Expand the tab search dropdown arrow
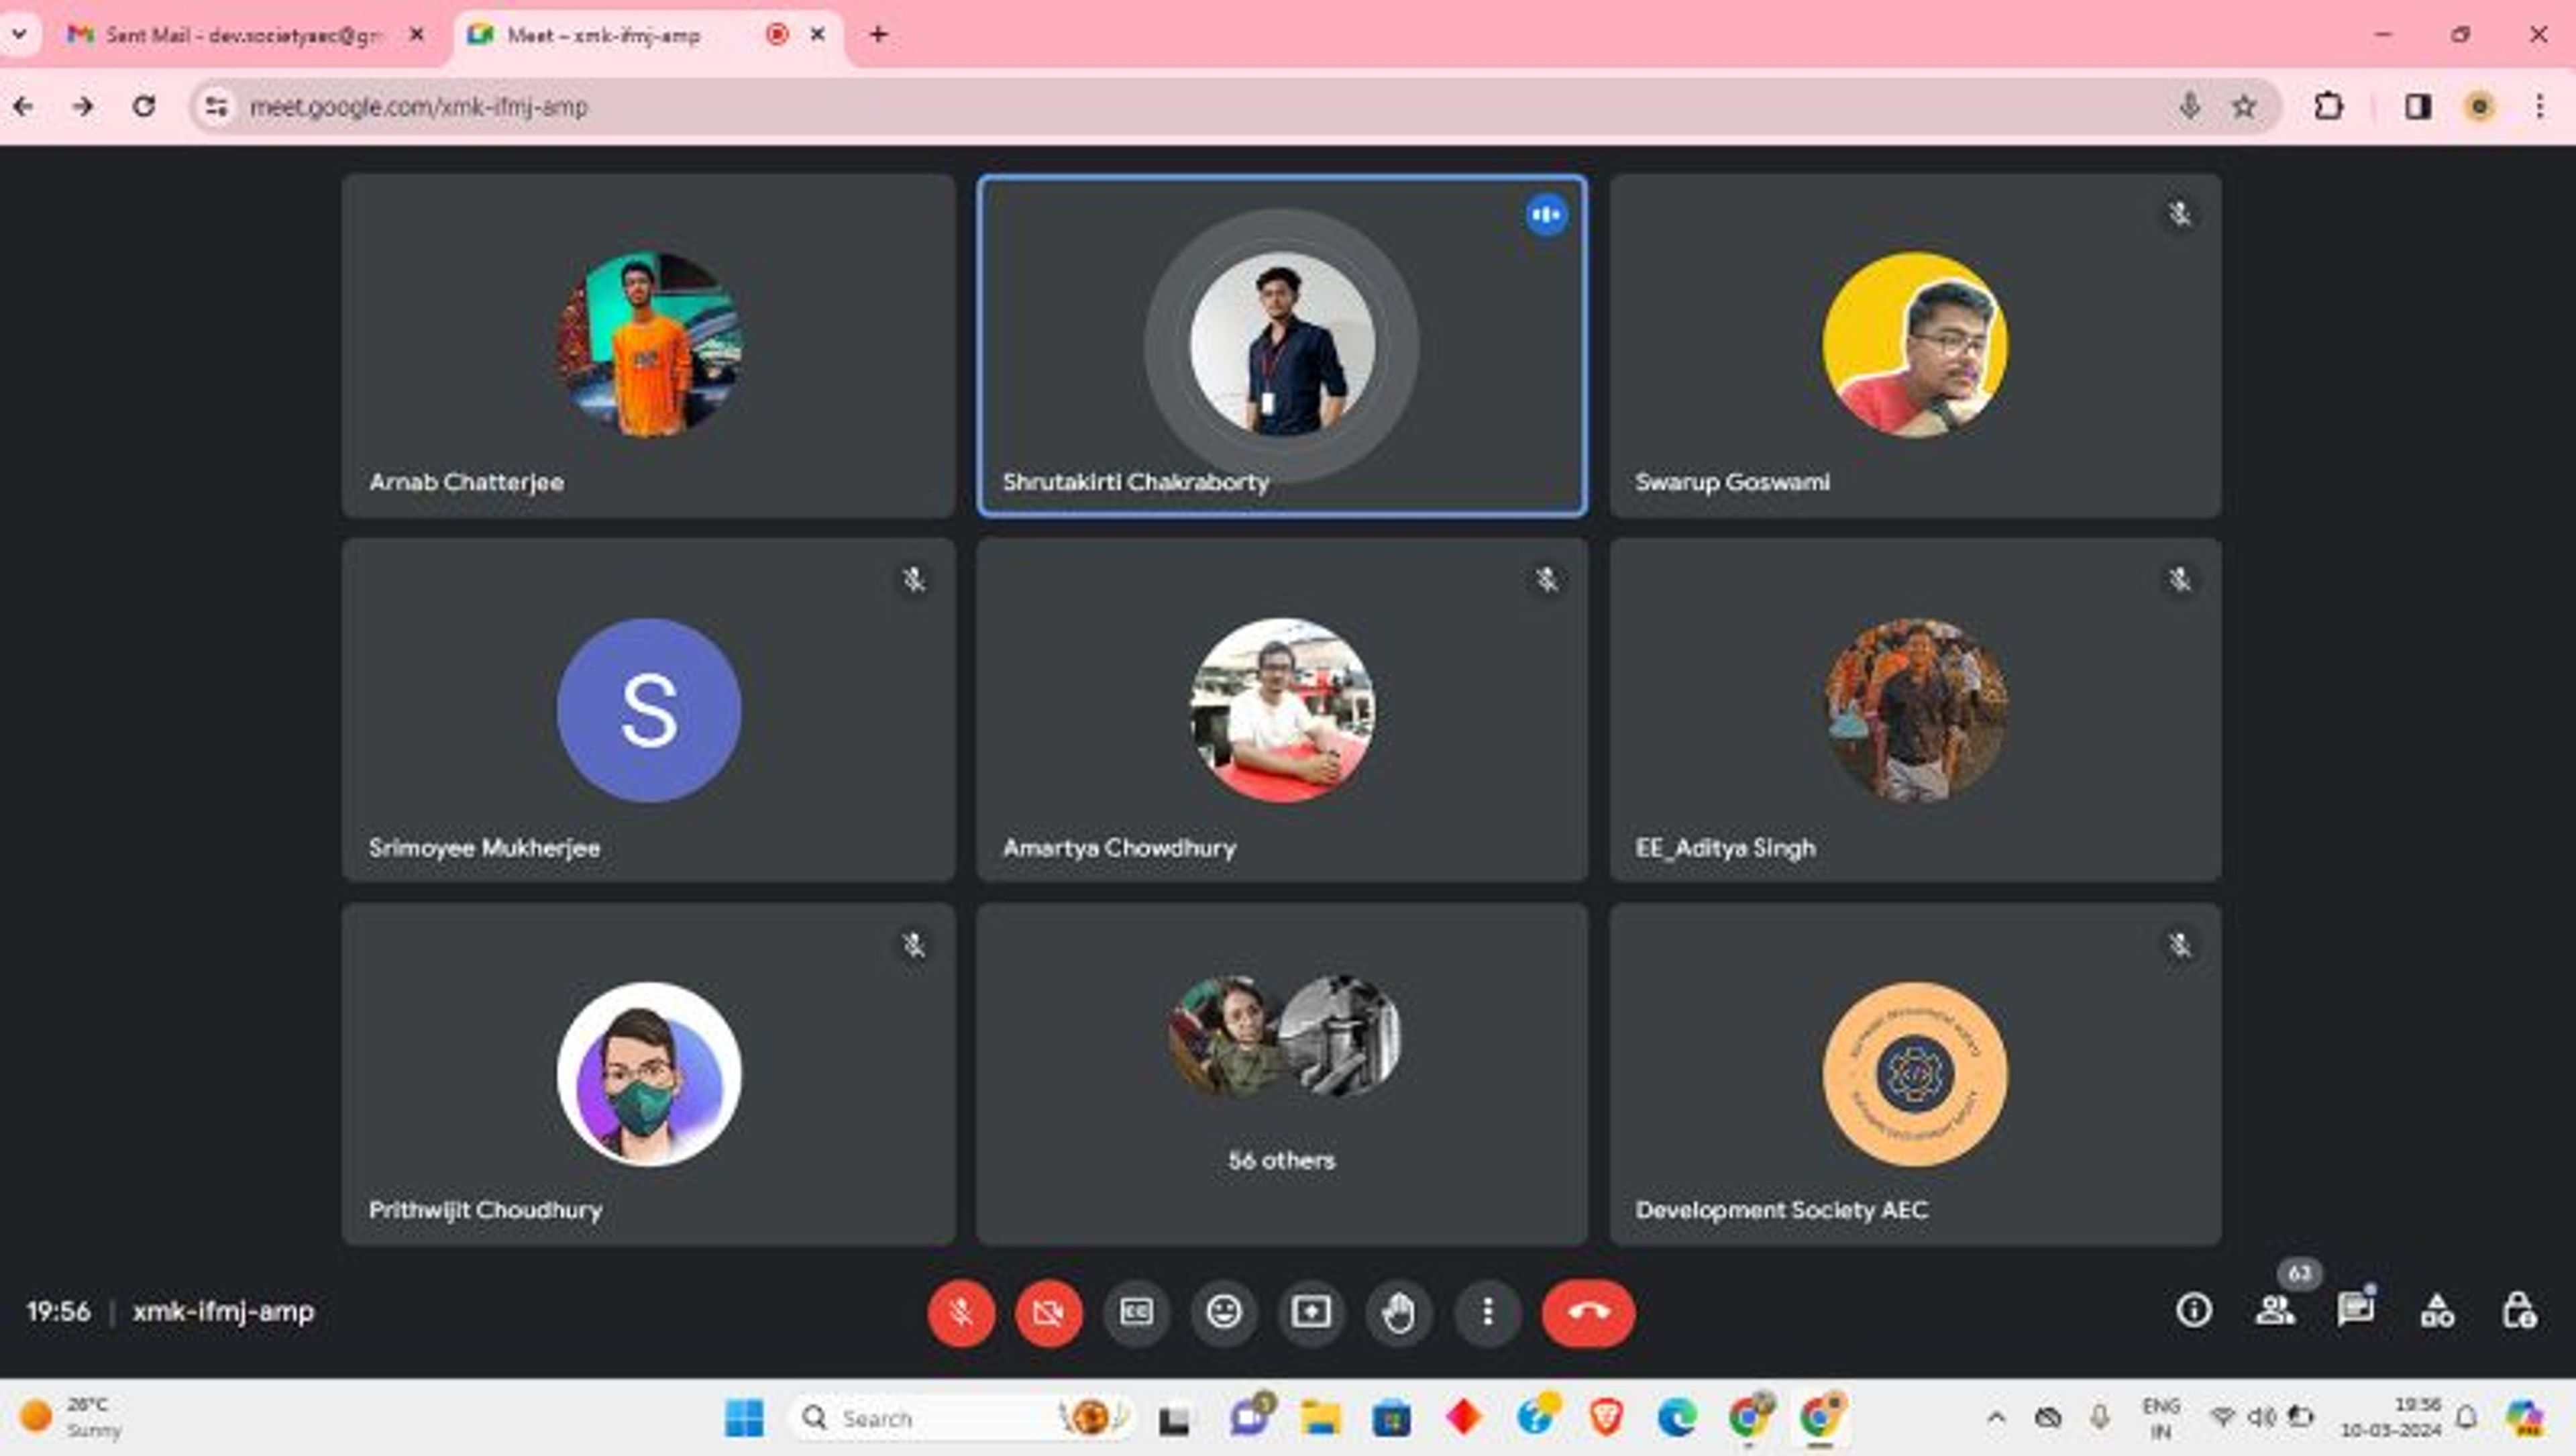This screenshot has height=1456, width=2576. click(x=19, y=34)
